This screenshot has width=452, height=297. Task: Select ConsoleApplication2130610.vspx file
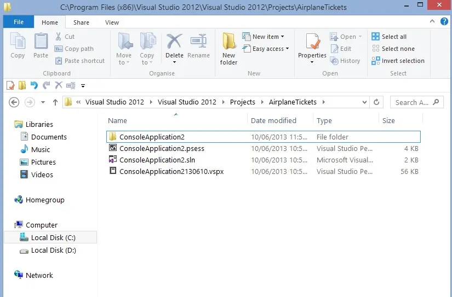point(264,171)
